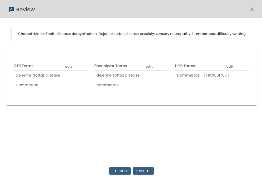
Task: Select Dejerine-Sottas disease under GTR Terms
Action: 38,75
